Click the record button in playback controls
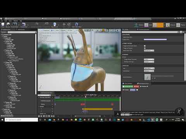This screenshot has width=186, height=139. click(x=46, y=116)
